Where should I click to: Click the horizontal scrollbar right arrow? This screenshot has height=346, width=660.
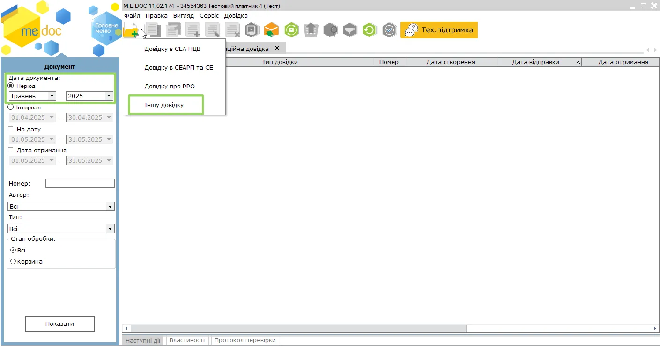(x=655, y=329)
